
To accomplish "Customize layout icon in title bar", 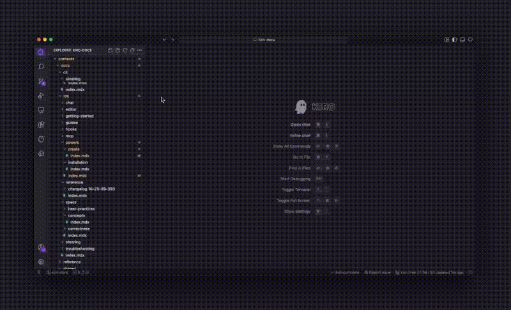I will point(446,40).
